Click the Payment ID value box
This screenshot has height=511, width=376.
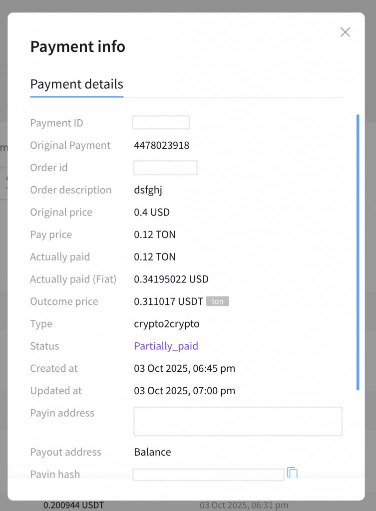(161, 123)
